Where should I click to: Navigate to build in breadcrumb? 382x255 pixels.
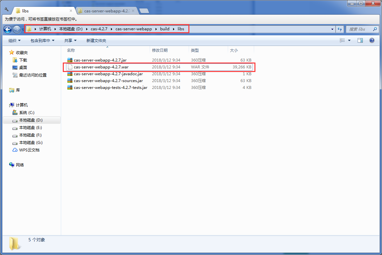[x=165, y=29]
